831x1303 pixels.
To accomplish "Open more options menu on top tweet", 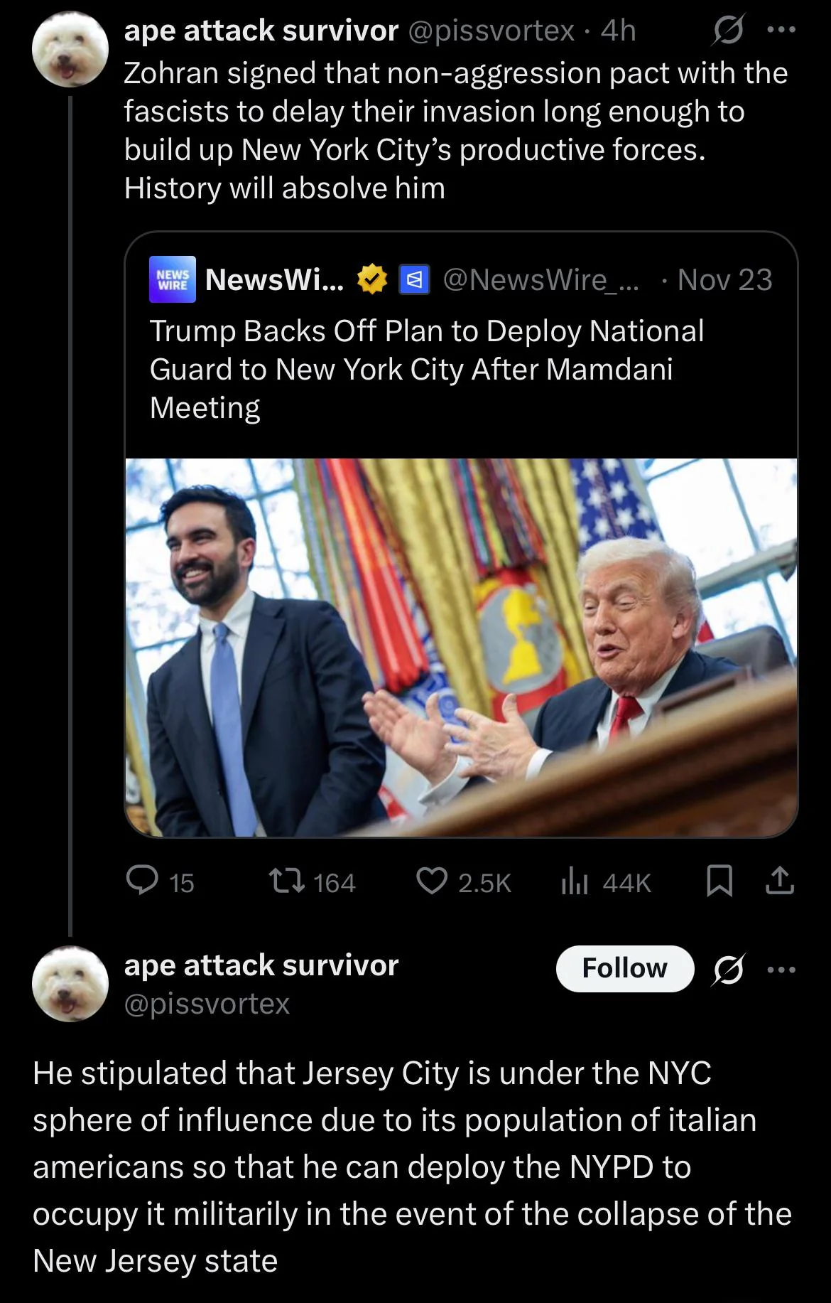I will [781, 31].
